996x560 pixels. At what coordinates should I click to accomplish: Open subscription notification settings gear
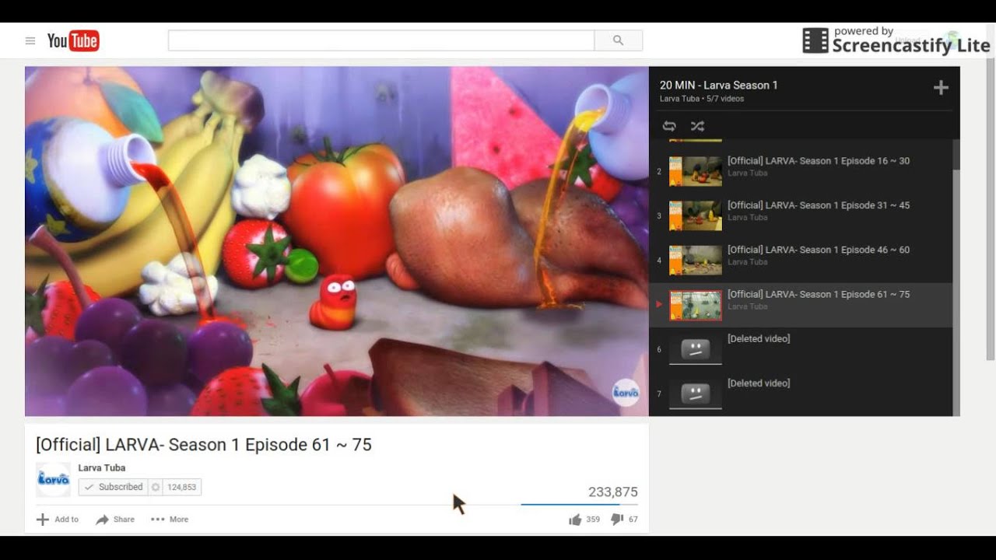tap(156, 487)
